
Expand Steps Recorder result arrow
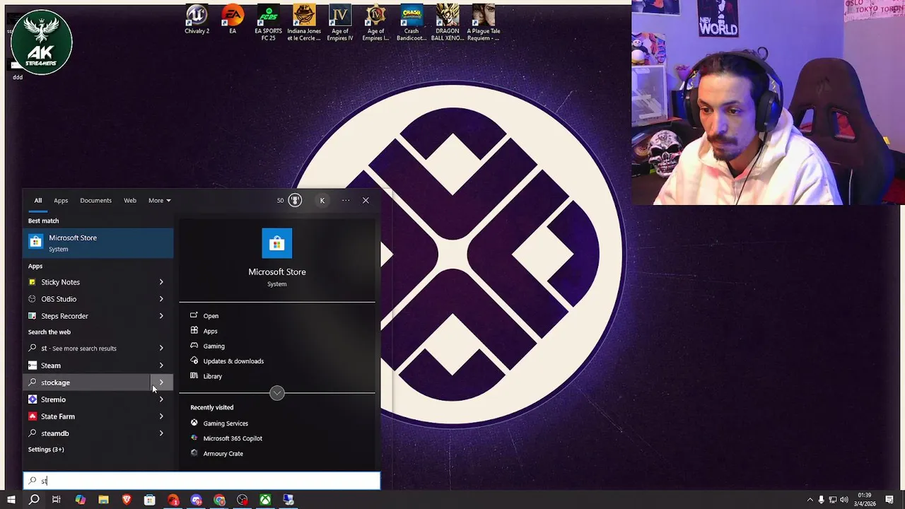[x=161, y=316]
